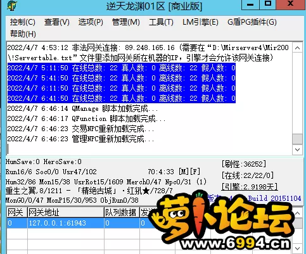Open the 控制(C) menu
This screenshot has width=306, height=254.
(x=23, y=22)
